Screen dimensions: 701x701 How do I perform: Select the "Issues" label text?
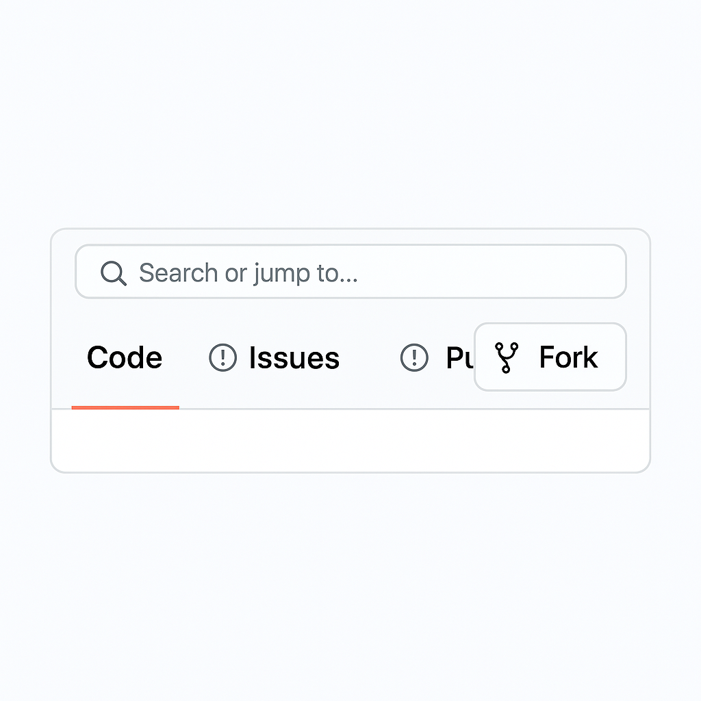[x=294, y=358]
